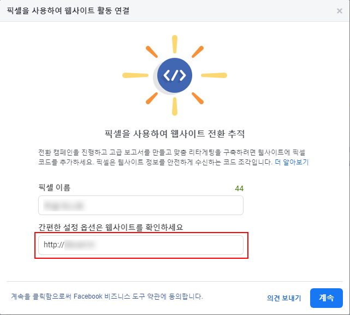Close the pixel setup dialog
The height and width of the screenshot is (315, 350).
(340, 10)
